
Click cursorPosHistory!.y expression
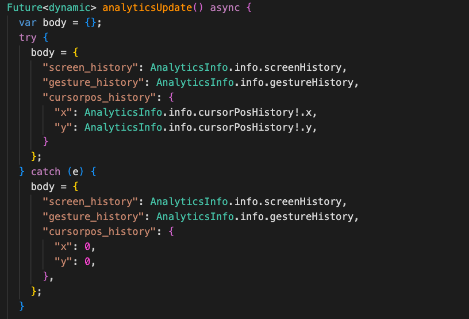(x=255, y=128)
